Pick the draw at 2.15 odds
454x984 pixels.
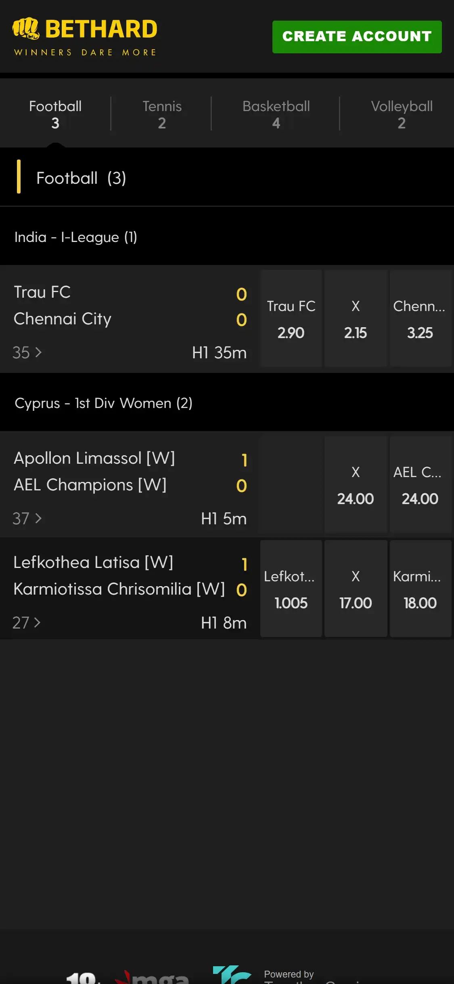point(356,319)
